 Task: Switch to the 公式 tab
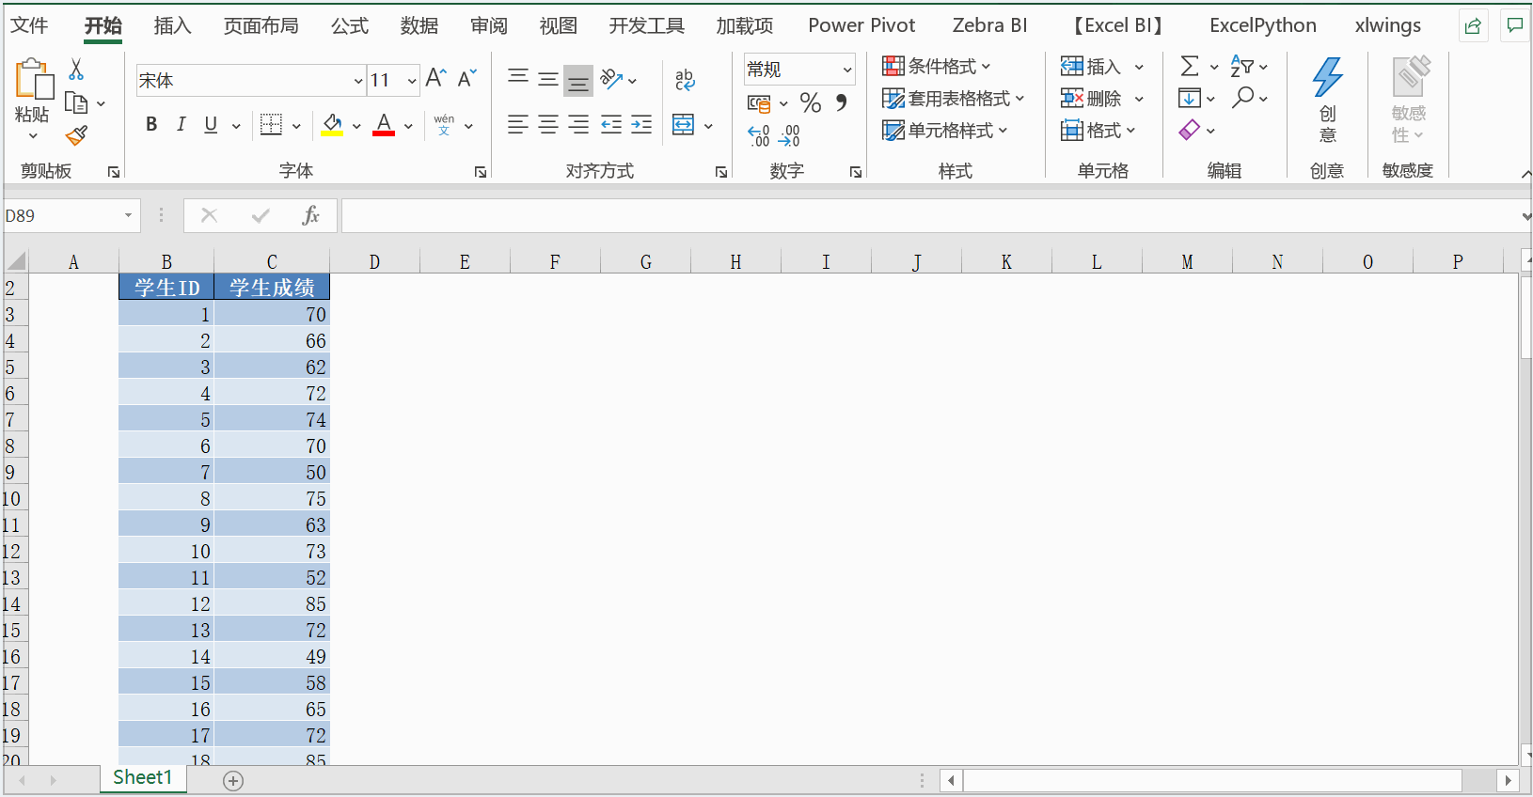(349, 25)
